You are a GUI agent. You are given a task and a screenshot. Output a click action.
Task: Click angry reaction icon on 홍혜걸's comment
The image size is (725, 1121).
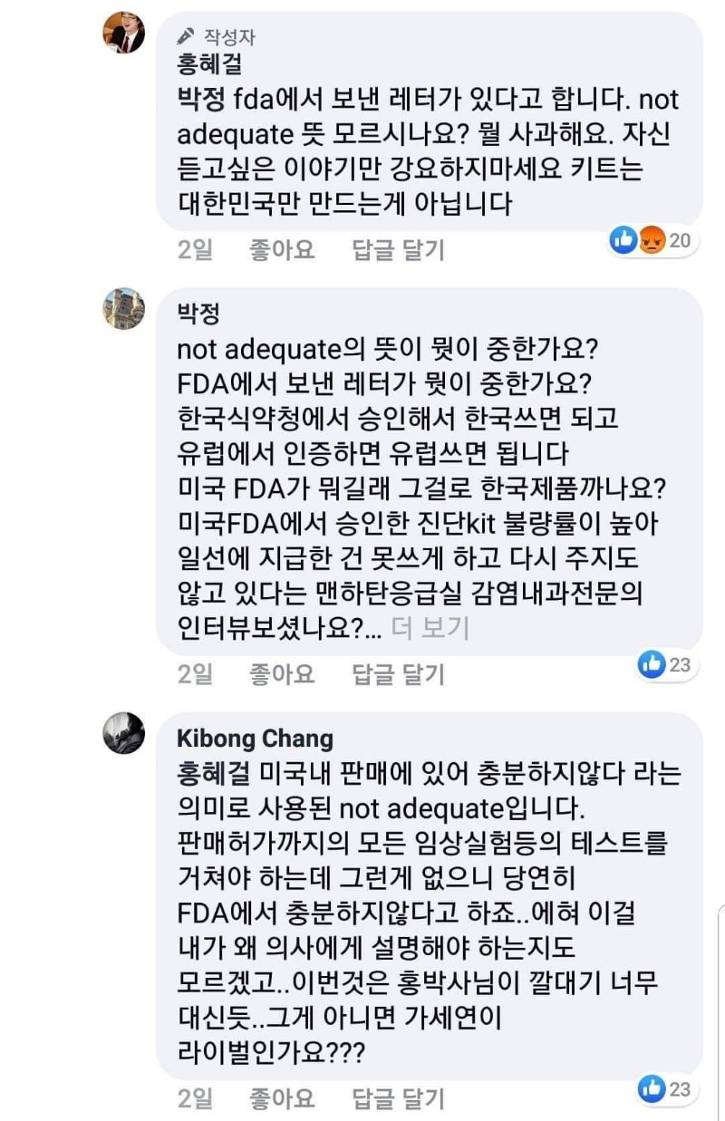[650, 239]
